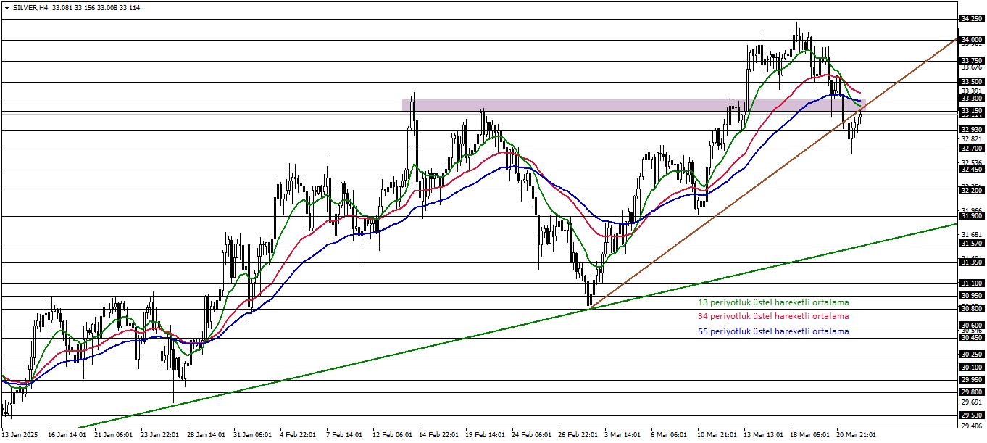Click the 29.950 price level label
987x443 pixels.
[x=971, y=380]
